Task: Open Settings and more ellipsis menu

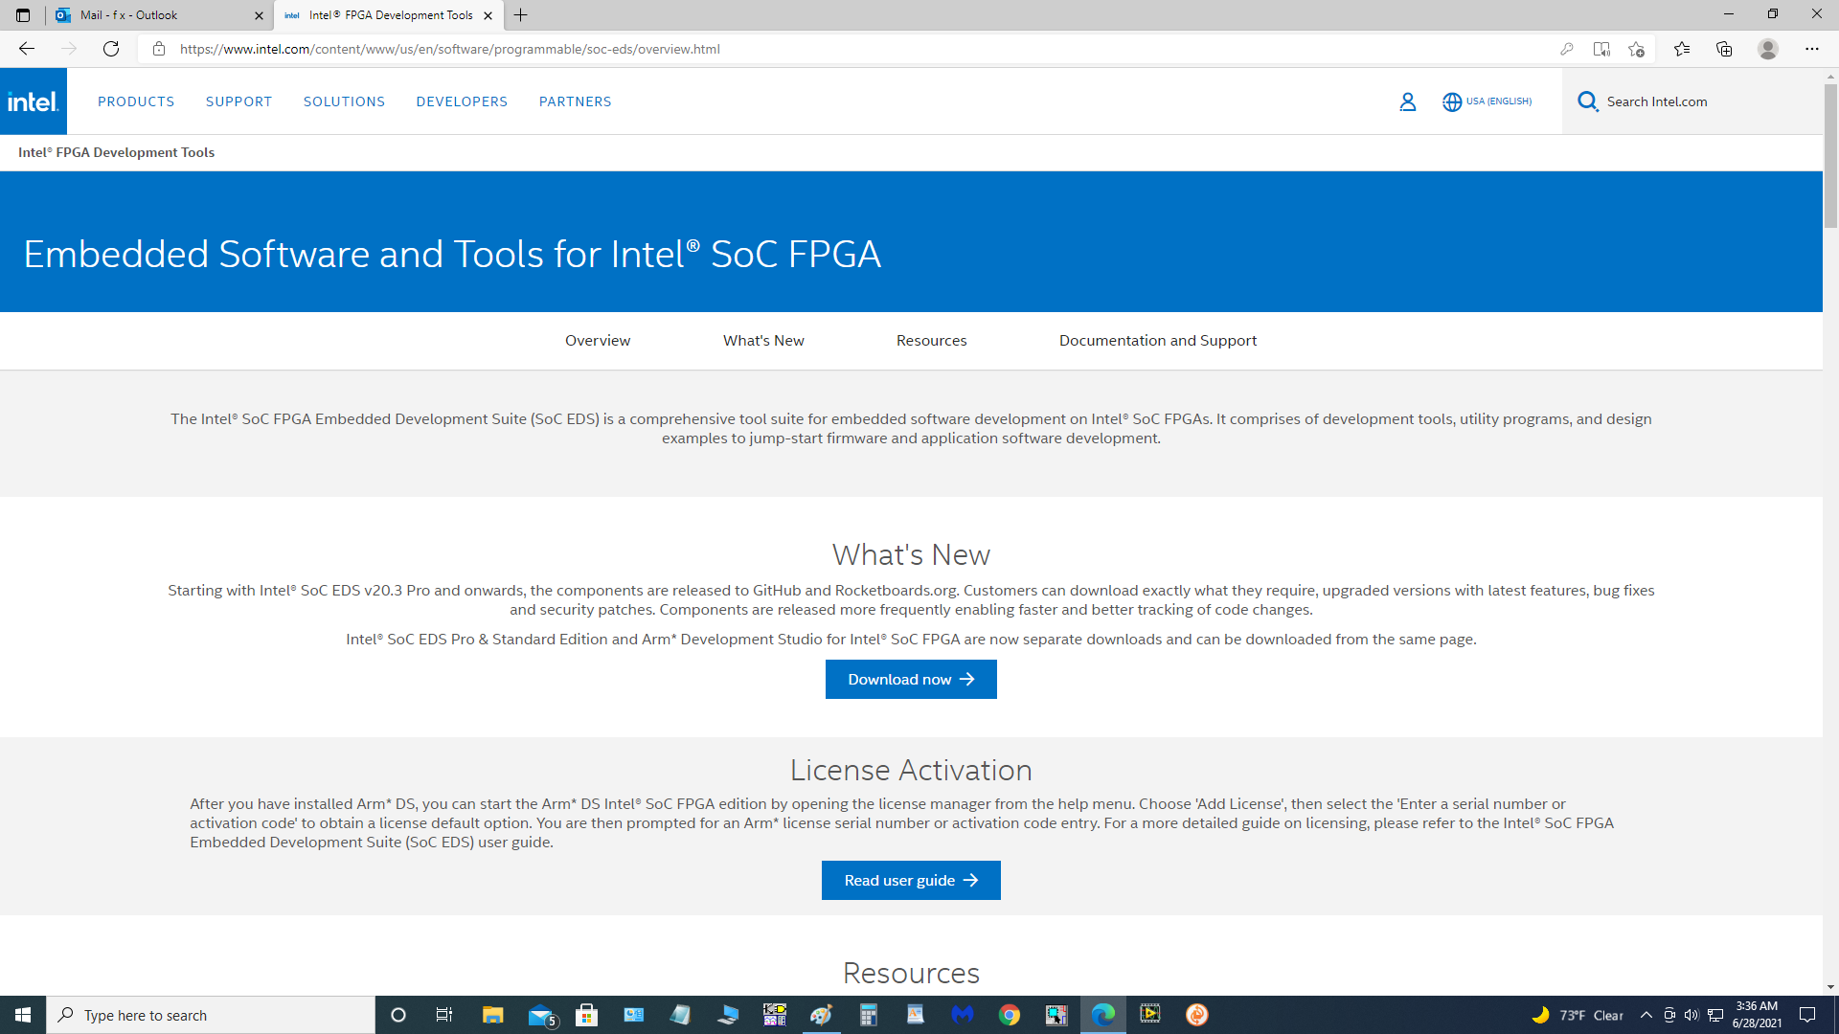Action: coord(1811,49)
